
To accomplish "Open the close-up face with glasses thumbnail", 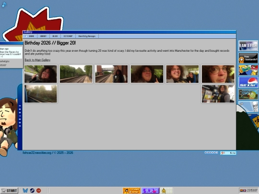I will click(218, 74).
